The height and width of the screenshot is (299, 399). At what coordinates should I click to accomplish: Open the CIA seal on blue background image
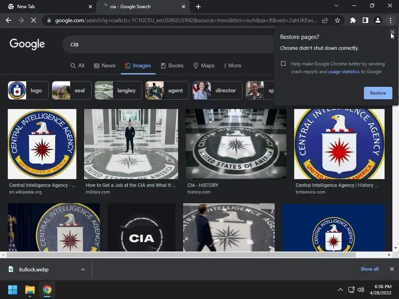point(334,227)
